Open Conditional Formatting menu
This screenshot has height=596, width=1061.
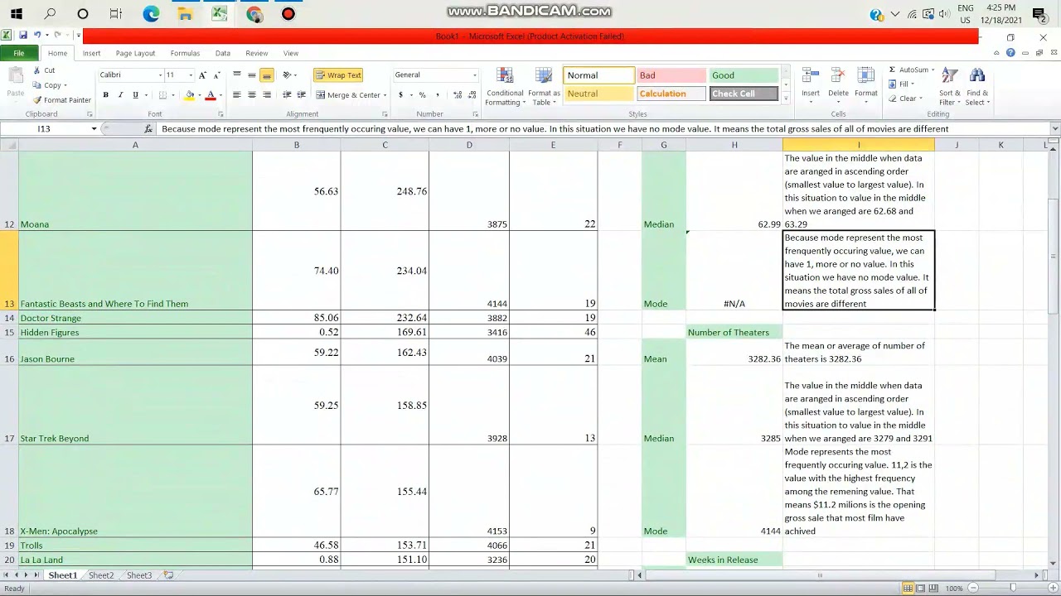coord(504,86)
